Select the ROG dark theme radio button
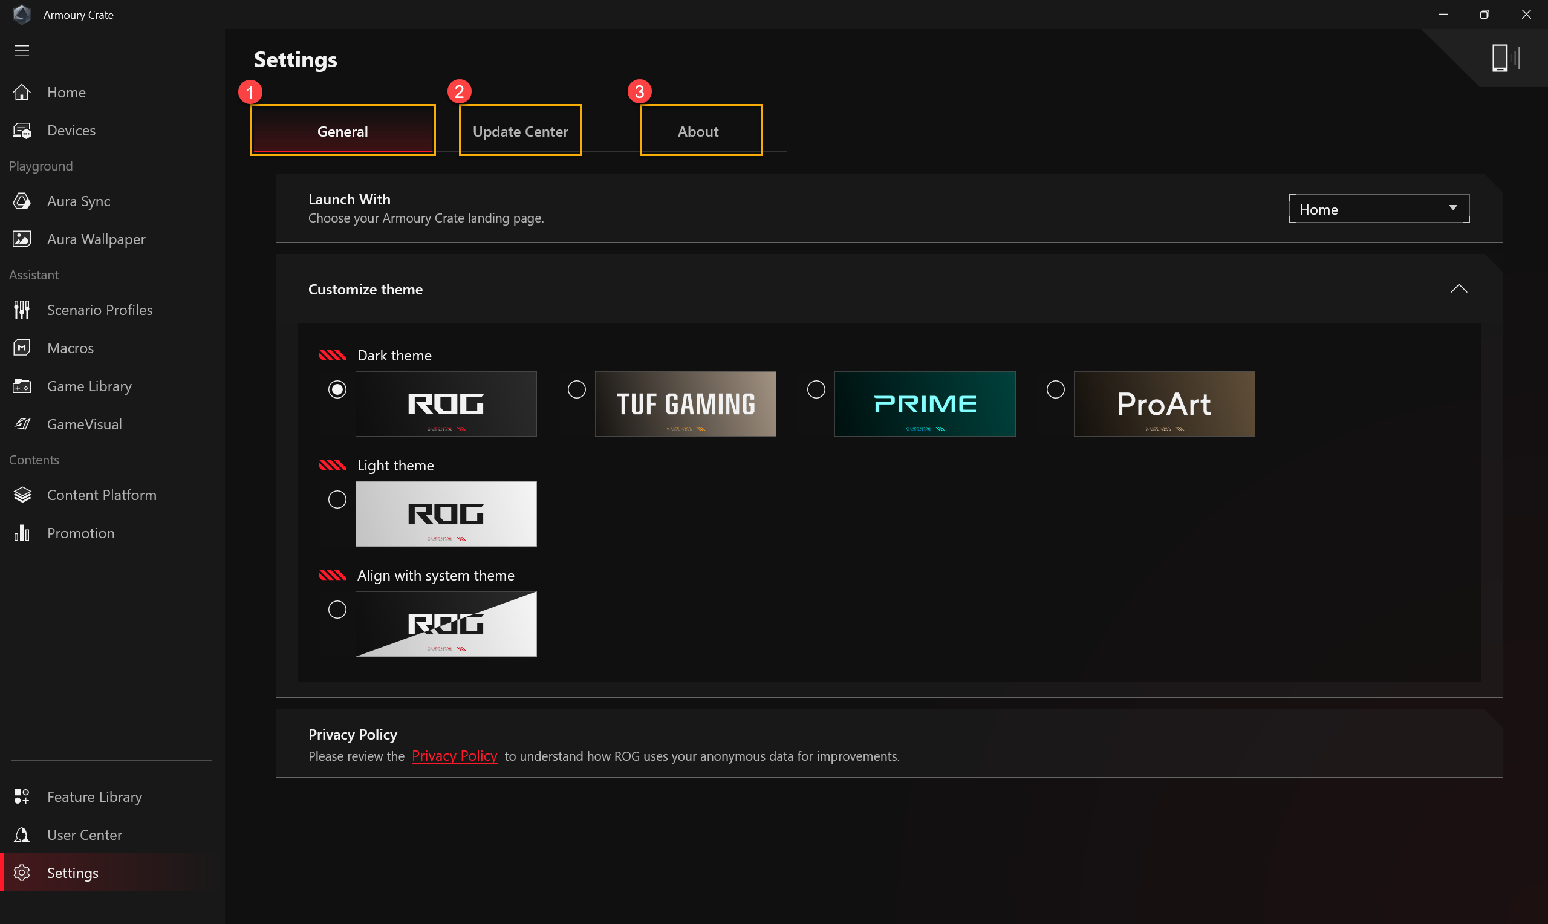Viewport: 1548px width, 924px height. [x=337, y=389]
